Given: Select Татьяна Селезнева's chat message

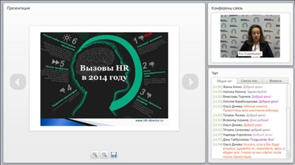Looking at the screenshot, I should [242, 130].
